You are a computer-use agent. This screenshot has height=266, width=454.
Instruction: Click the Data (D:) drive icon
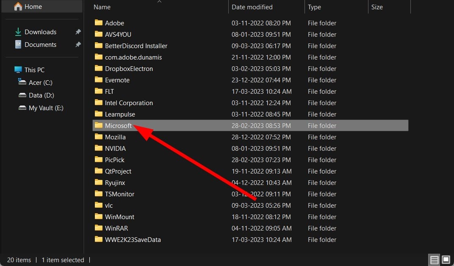pyautogui.click(x=22, y=95)
